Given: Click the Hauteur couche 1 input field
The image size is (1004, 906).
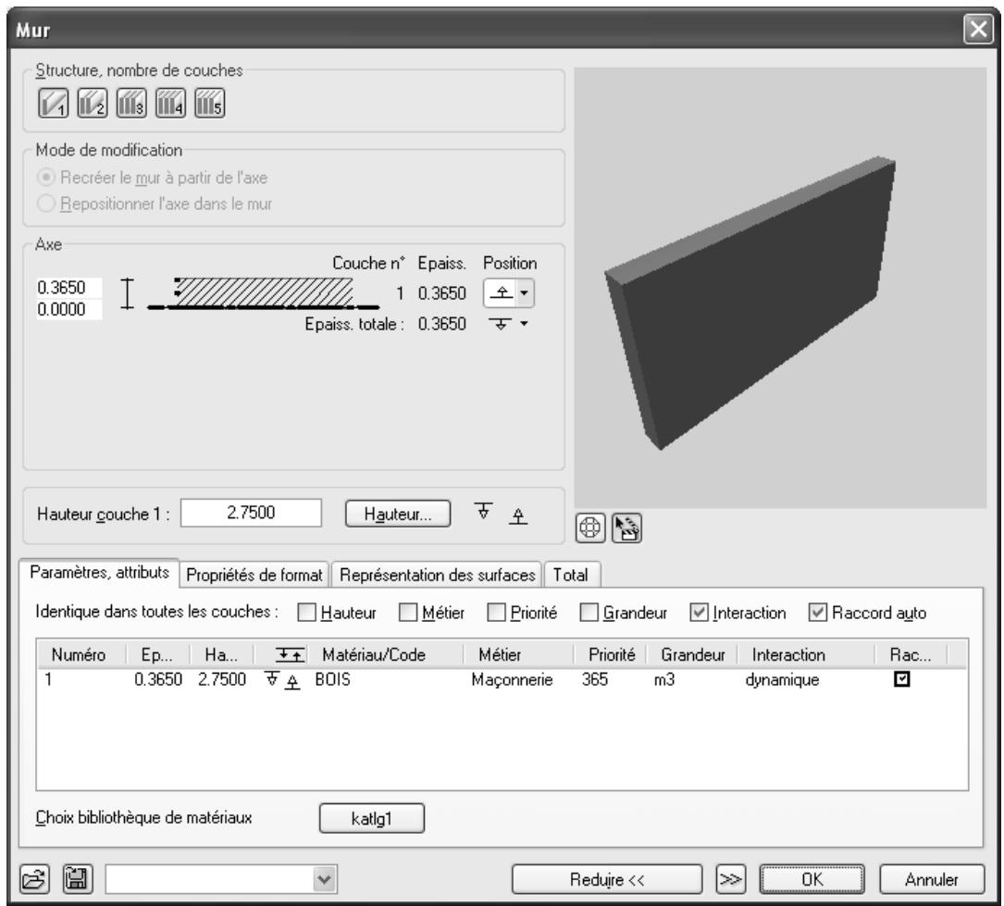Looking at the screenshot, I should point(251,513).
